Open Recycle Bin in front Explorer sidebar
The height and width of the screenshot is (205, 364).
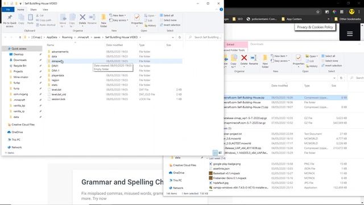pos(20,66)
